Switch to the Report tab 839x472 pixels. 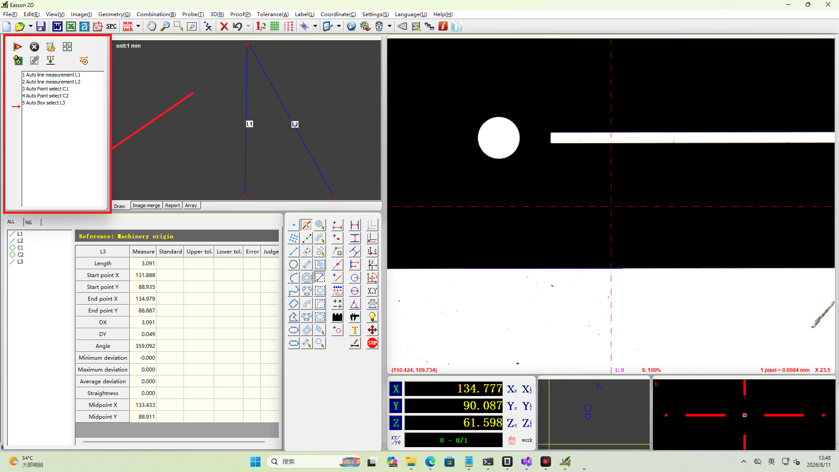172,206
